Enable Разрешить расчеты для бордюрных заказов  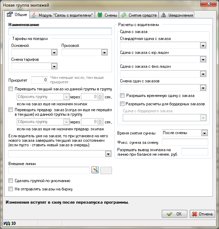122,104
